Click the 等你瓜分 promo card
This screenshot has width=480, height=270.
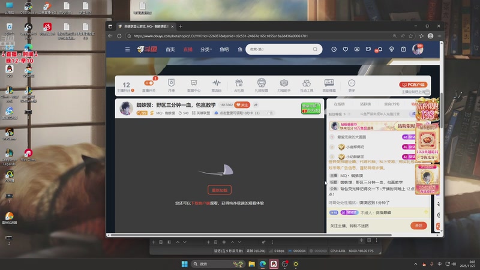[427, 143]
